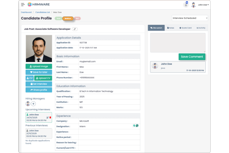Click the Save Comment button
The image size is (229, 153).
pos(192,57)
